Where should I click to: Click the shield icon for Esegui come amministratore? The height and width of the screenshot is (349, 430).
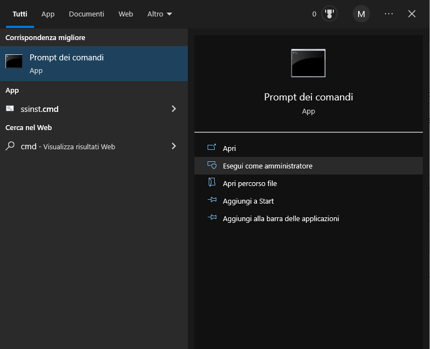(x=212, y=166)
